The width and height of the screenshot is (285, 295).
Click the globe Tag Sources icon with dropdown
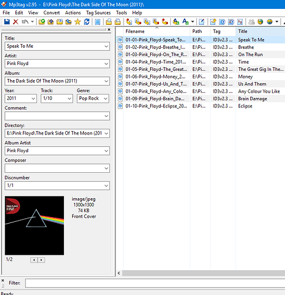[270, 22]
